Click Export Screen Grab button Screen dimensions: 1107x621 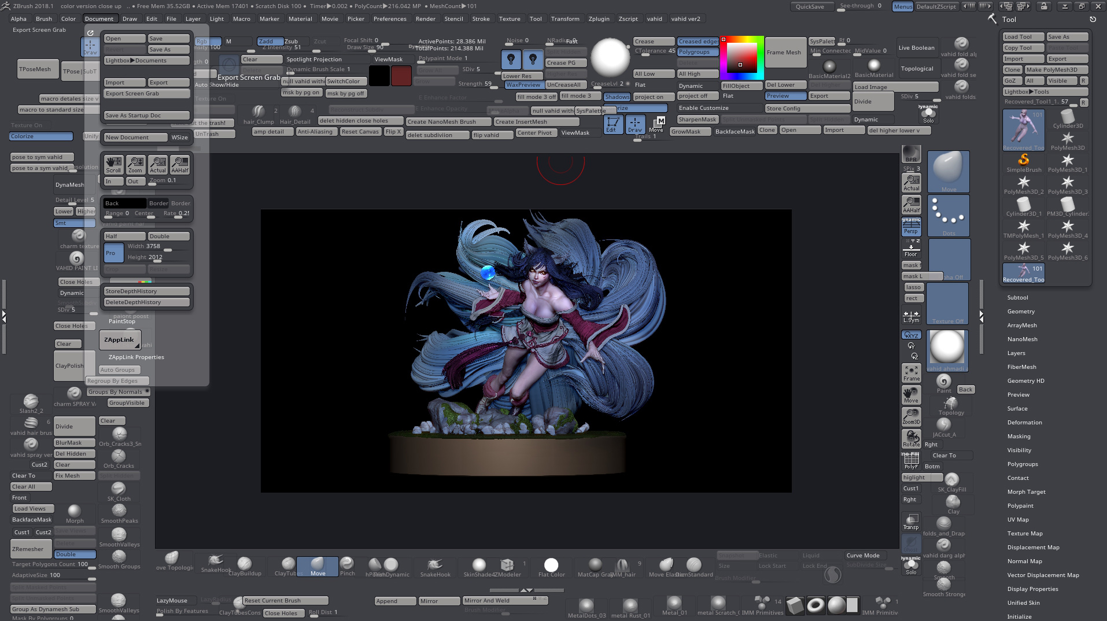[x=147, y=94]
